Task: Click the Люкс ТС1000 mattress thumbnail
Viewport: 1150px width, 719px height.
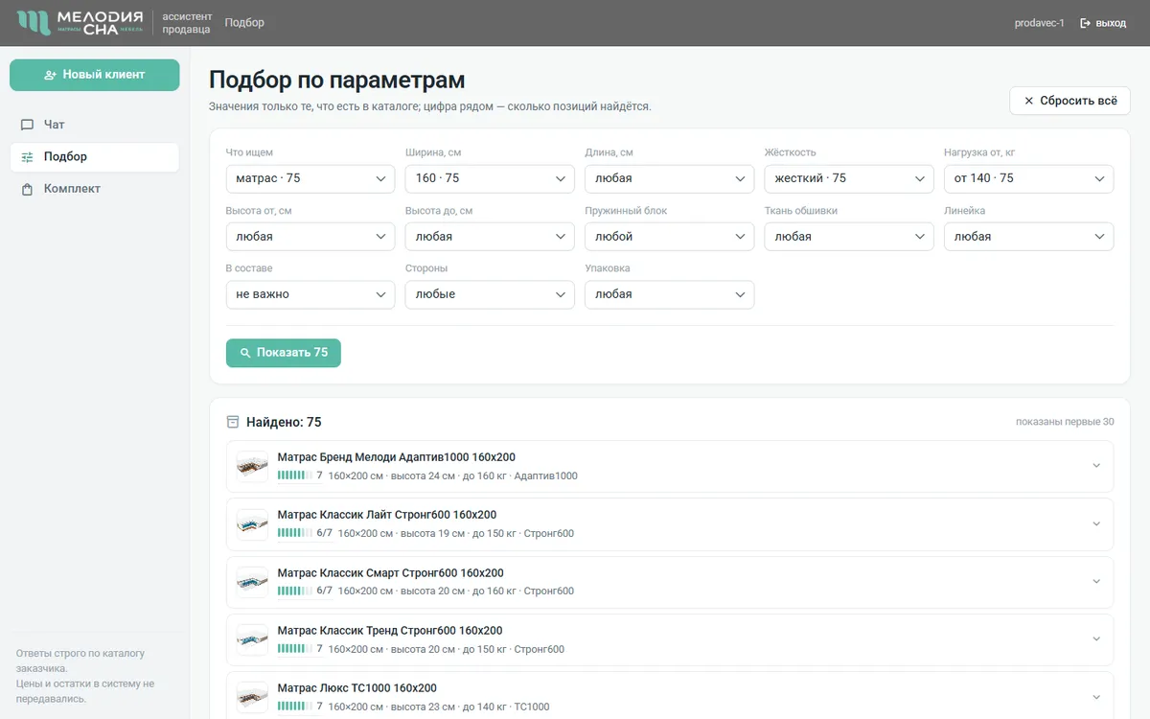Action: pyautogui.click(x=252, y=697)
